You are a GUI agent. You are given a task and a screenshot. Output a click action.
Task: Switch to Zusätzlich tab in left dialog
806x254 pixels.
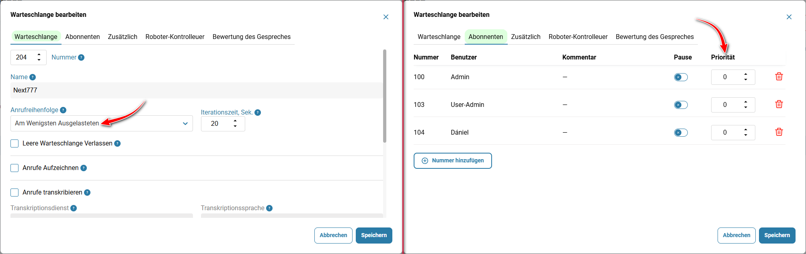[123, 37]
